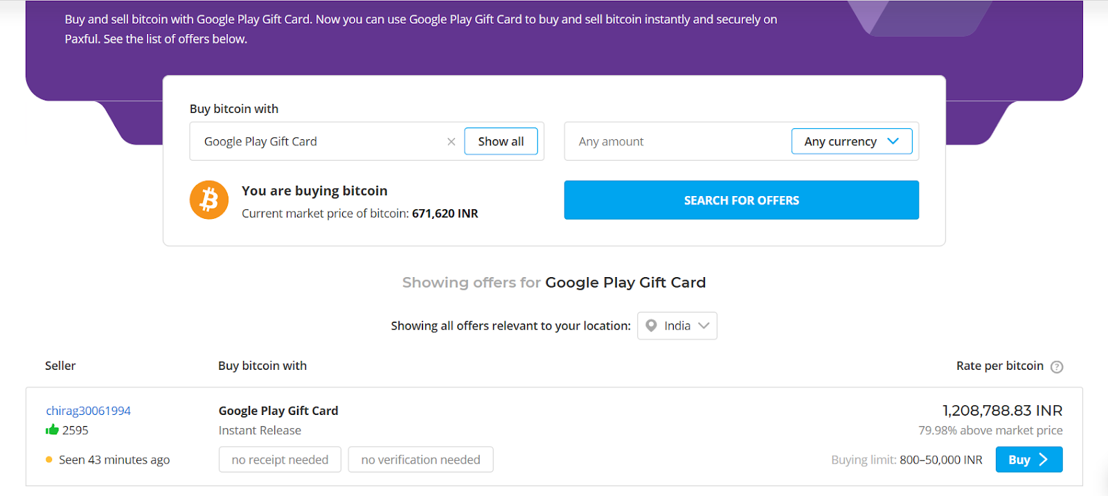The height and width of the screenshot is (496, 1108).
Task: Click the yellow seen-status dot
Action: (x=49, y=459)
